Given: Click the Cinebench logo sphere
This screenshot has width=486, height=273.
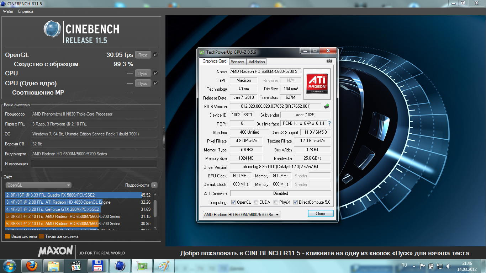Looking at the screenshot, I should tap(53, 30).
